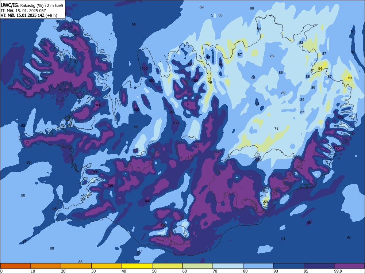Pick the 20–30 light orange legend swatch
Screen dimensions: 365x274
pyautogui.click(x=76, y=266)
